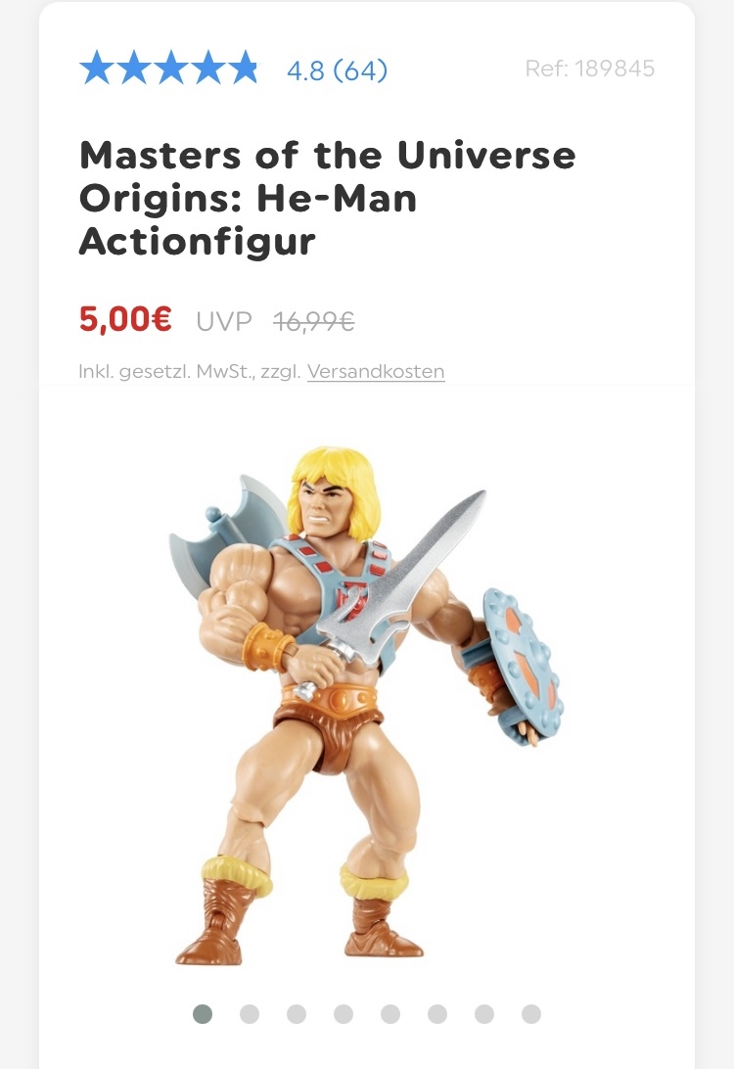Select the first image carousel dot
This screenshot has height=1069, width=734.
203,1014
